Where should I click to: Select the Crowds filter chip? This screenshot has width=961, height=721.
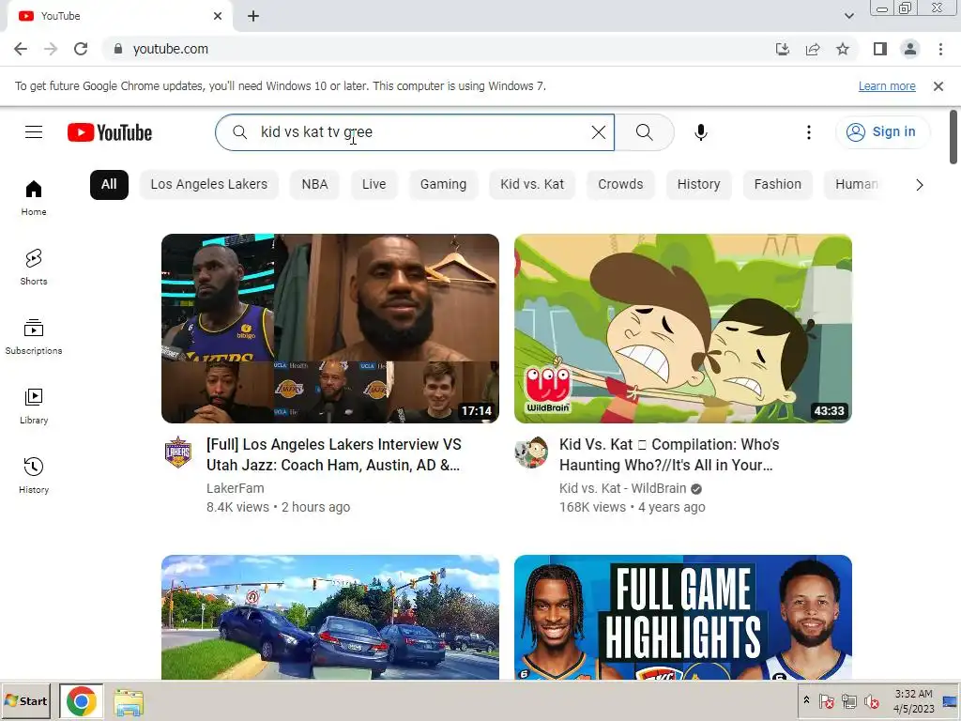(x=620, y=185)
